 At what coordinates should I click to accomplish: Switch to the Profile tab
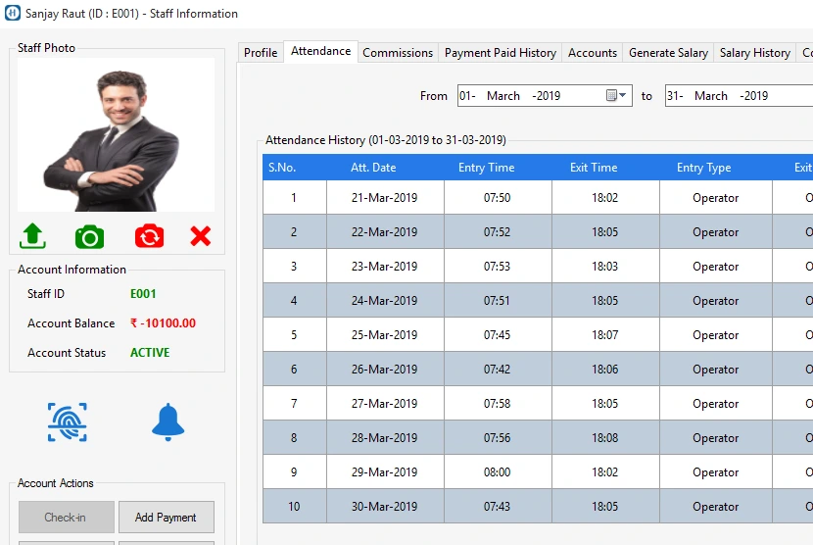(x=261, y=53)
